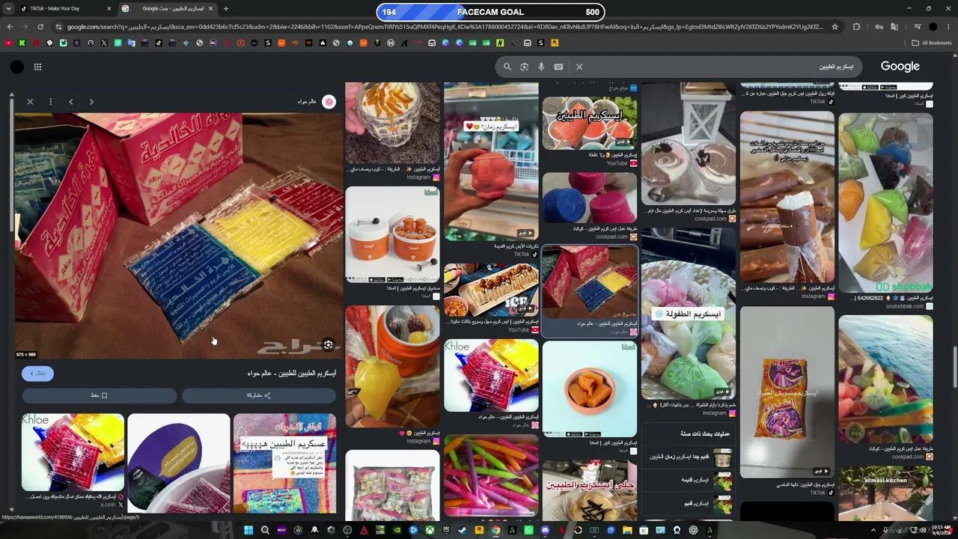Open the Khloe red packets thumbnail in related images
This screenshot has height=539, width=958.
[x=73, y=452]
